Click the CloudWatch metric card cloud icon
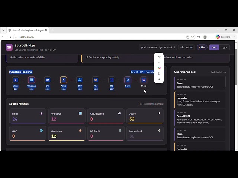Viewport: 238px width, 178px height. tap(119, 113)
